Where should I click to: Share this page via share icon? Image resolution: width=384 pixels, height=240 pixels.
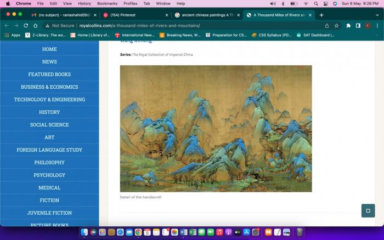point(327,26)
